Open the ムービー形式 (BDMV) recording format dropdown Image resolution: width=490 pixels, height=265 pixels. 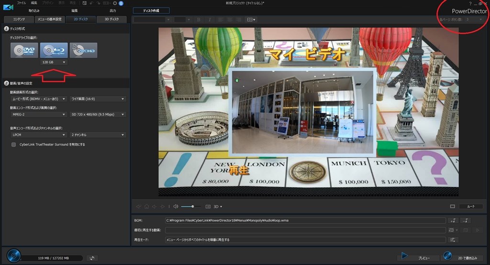click(x=38, y=99)
